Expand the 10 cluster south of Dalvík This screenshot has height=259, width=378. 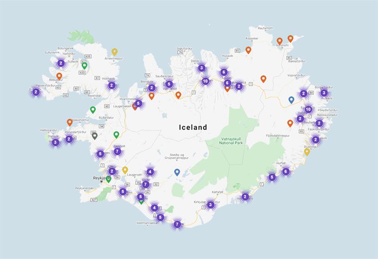pos(205,81)
